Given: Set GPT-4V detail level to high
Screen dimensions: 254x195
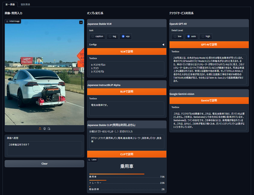Looking at the screenshot, I should tap(203, 36).
